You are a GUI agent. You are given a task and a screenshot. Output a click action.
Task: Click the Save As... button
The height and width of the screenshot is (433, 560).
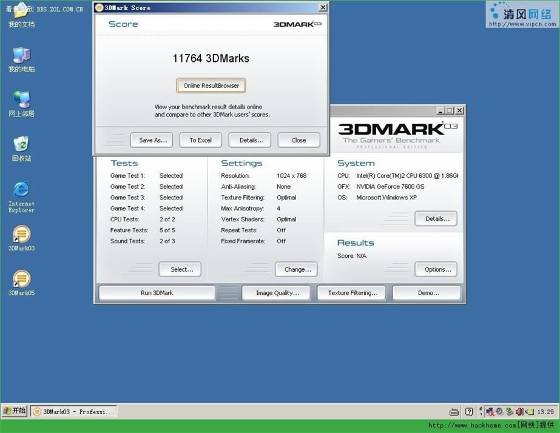pyautogui.click(x=152, y=140)
